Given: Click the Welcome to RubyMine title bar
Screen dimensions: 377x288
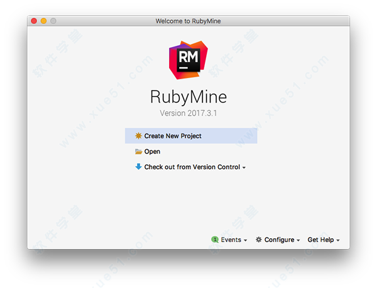Looking at the screenshot, I should tap(188, 21).
